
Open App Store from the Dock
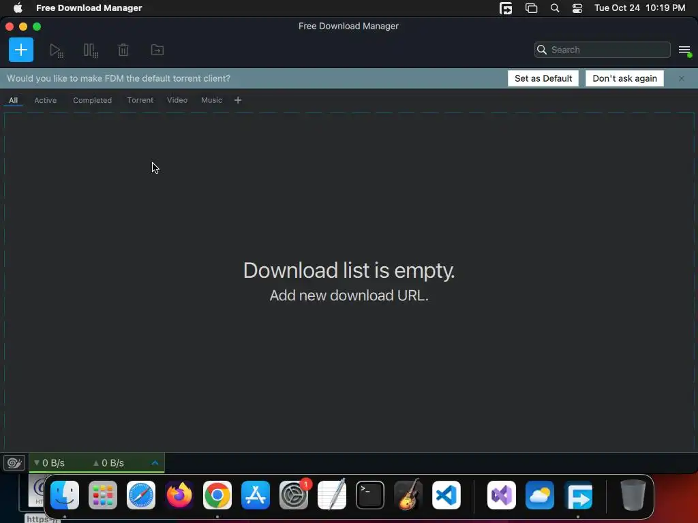tap(256, 494)
